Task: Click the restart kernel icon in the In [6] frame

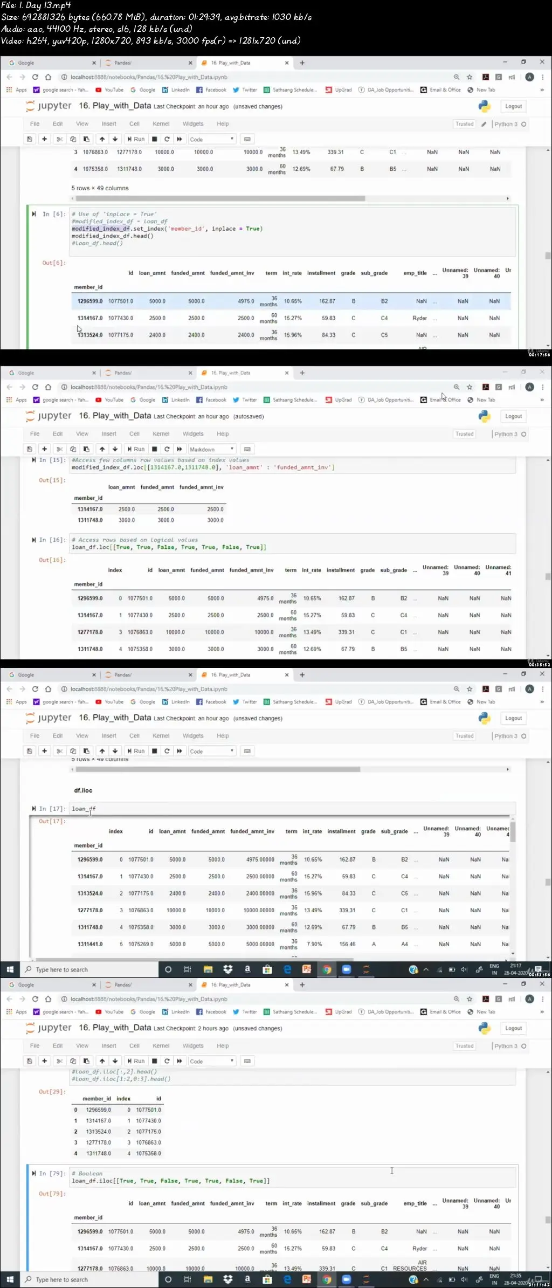Action: point(167,139)
